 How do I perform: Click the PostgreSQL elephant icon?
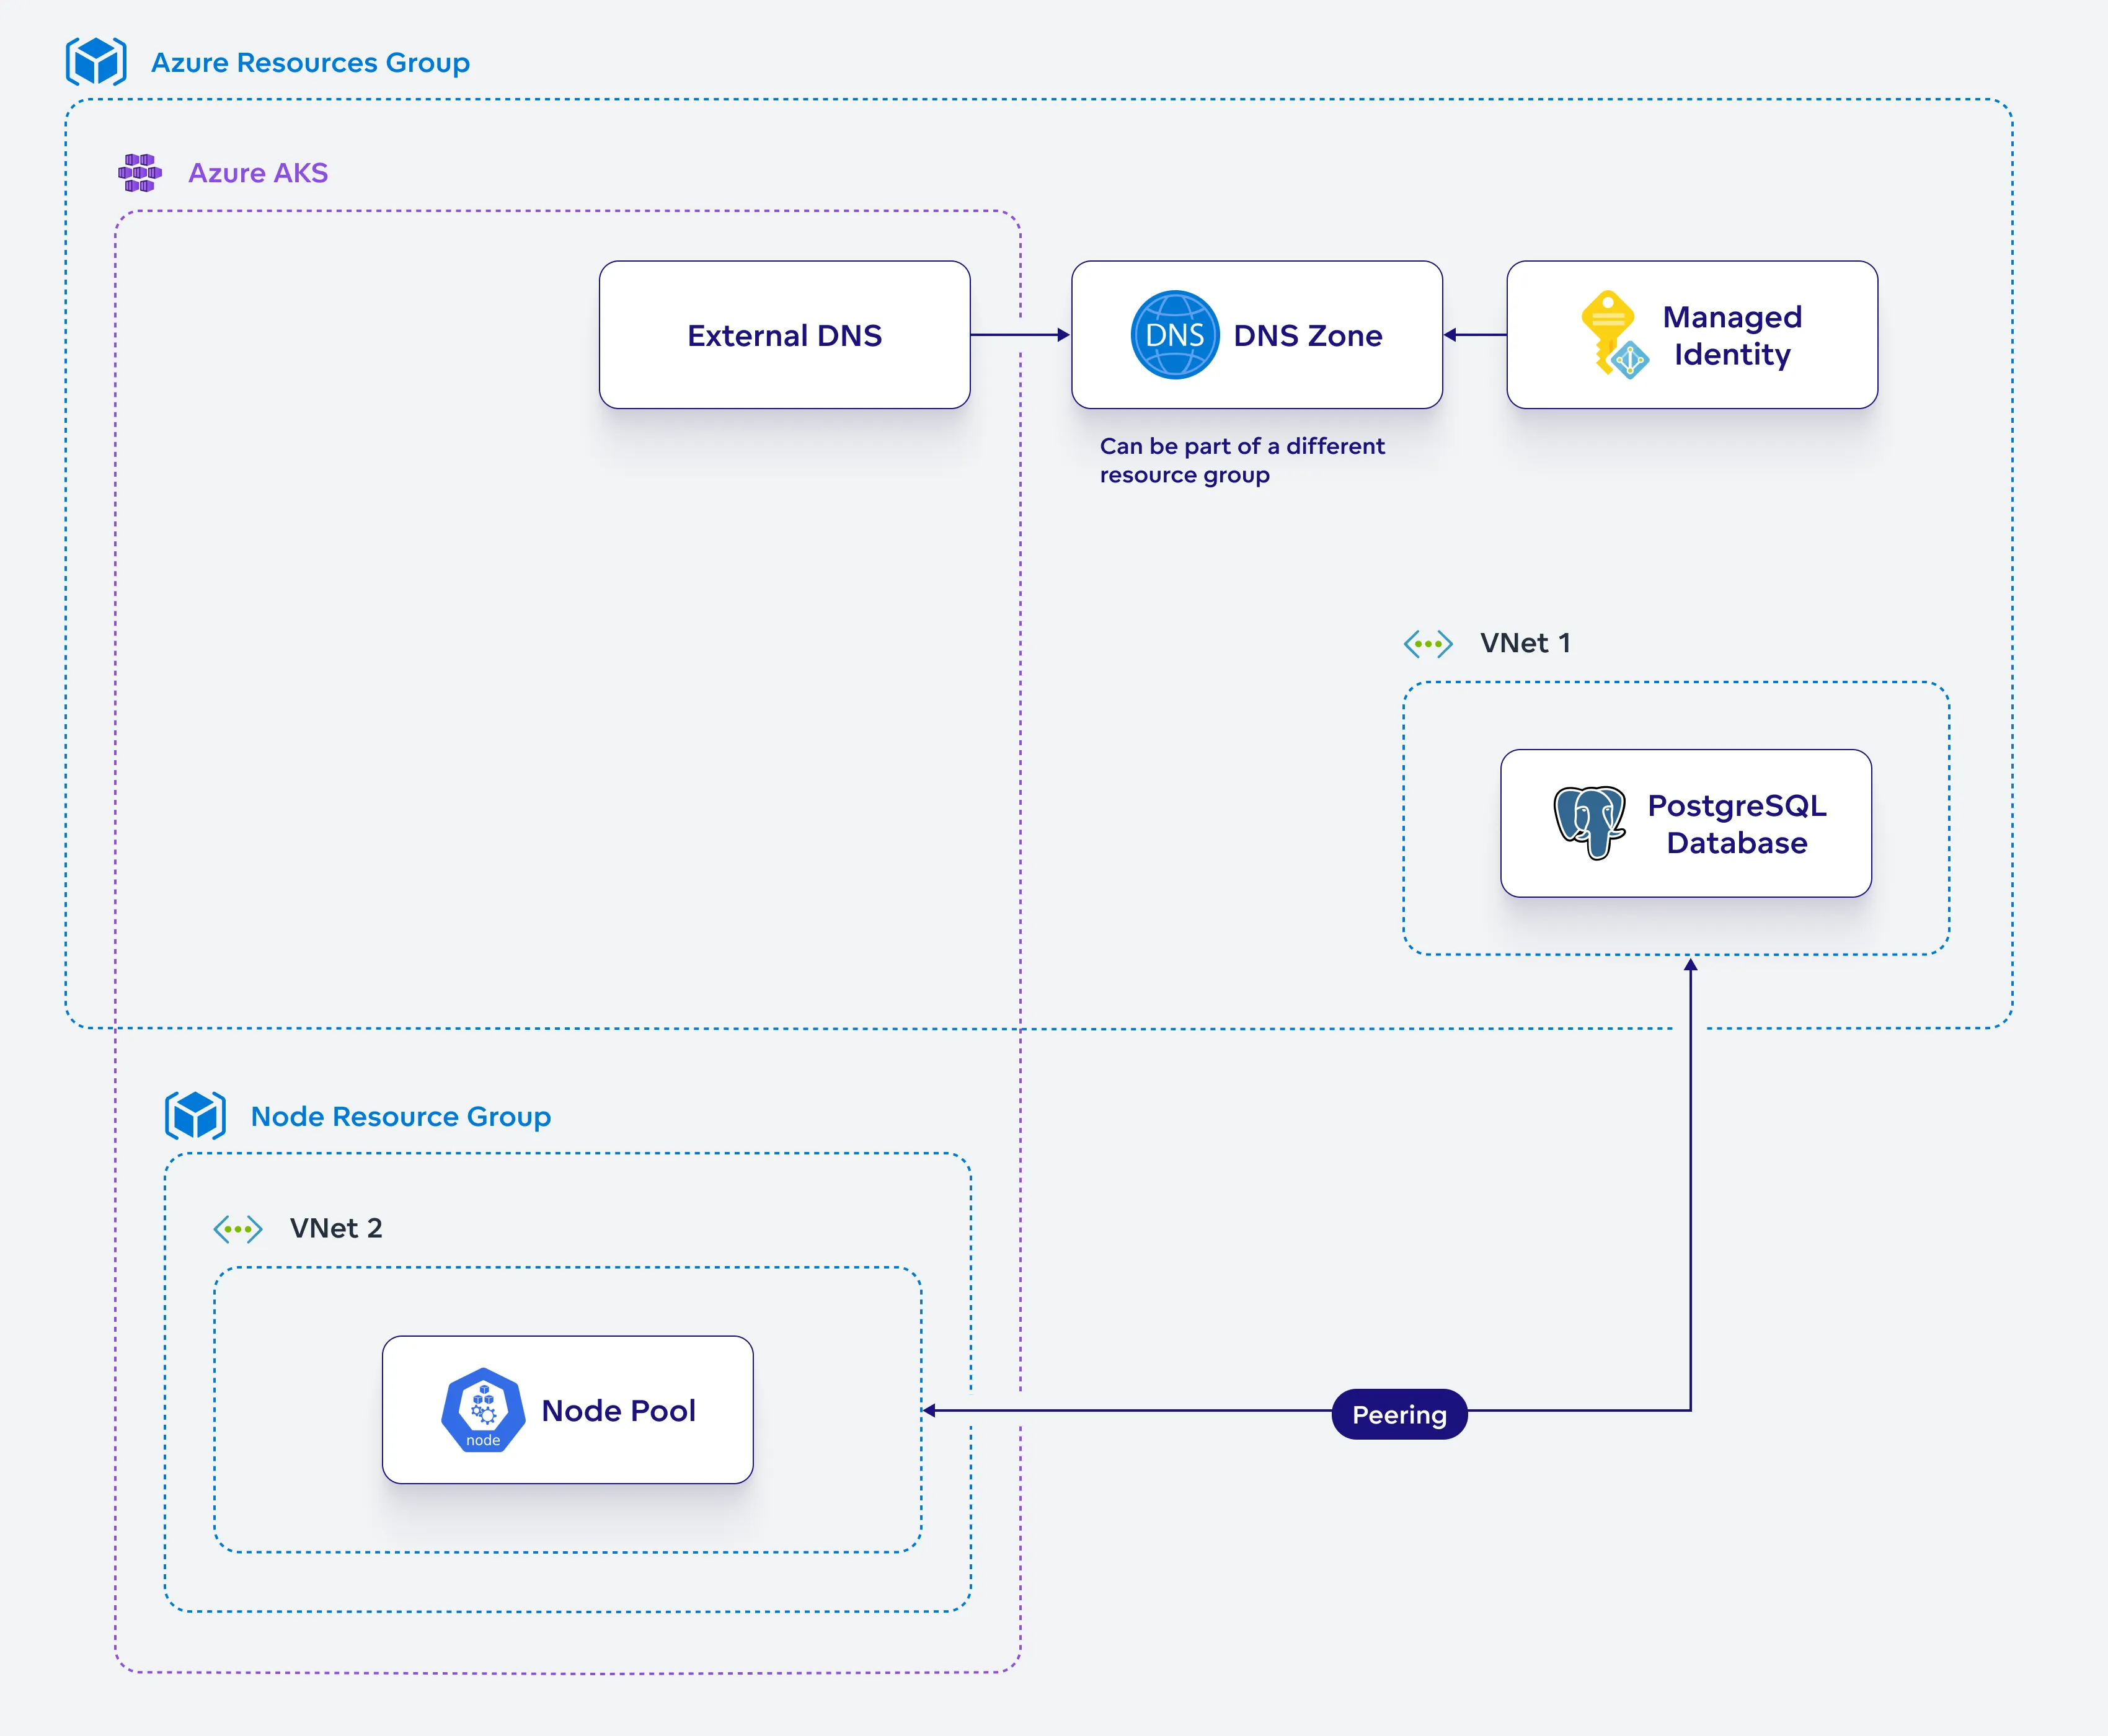[1589, 823]
